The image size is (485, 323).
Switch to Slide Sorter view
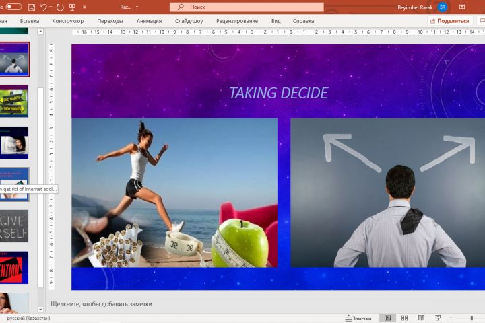(x=404, y=318)
